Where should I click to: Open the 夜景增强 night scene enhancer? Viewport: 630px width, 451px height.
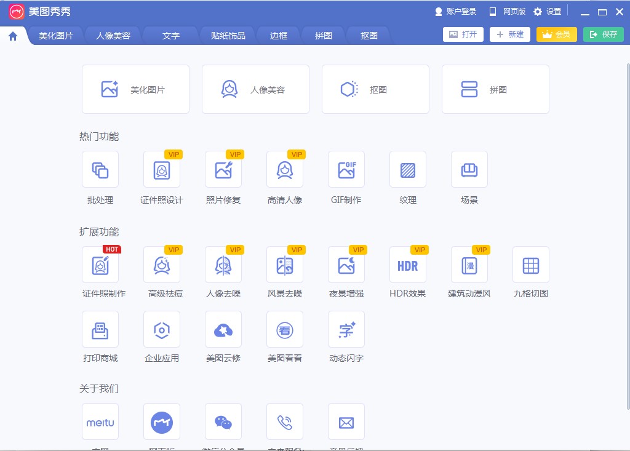click(x=346, y=265)
